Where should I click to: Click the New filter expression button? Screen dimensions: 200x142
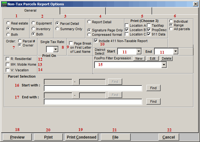click(138, 58)
